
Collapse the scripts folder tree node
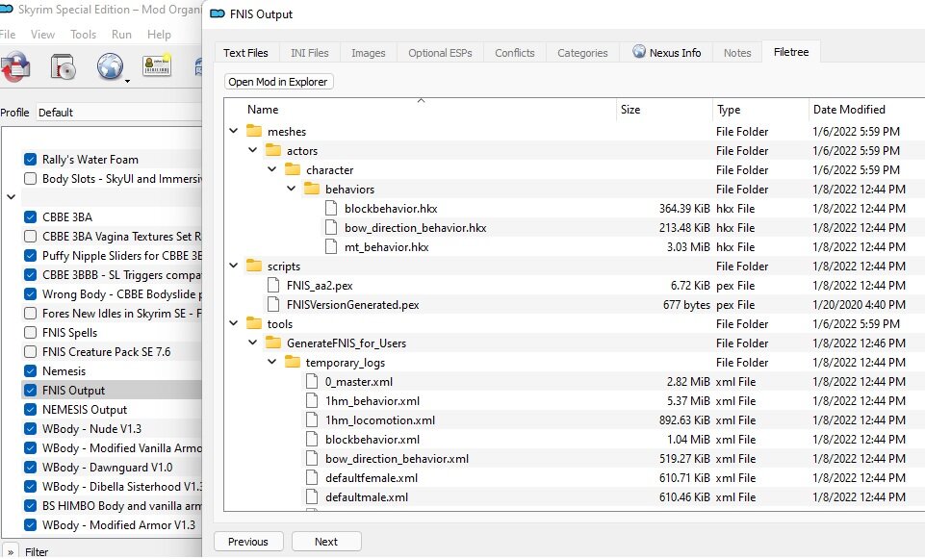(x=234, y=266)
